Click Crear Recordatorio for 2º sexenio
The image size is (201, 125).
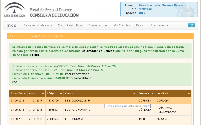[78, 78]
